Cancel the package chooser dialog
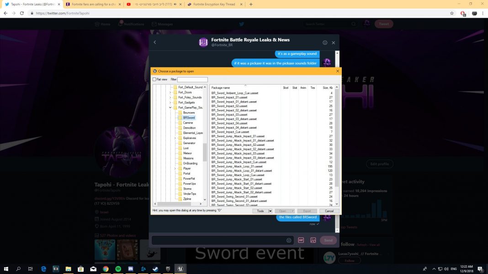The width and height of the screenshot is (488, 274). point(329,211)
